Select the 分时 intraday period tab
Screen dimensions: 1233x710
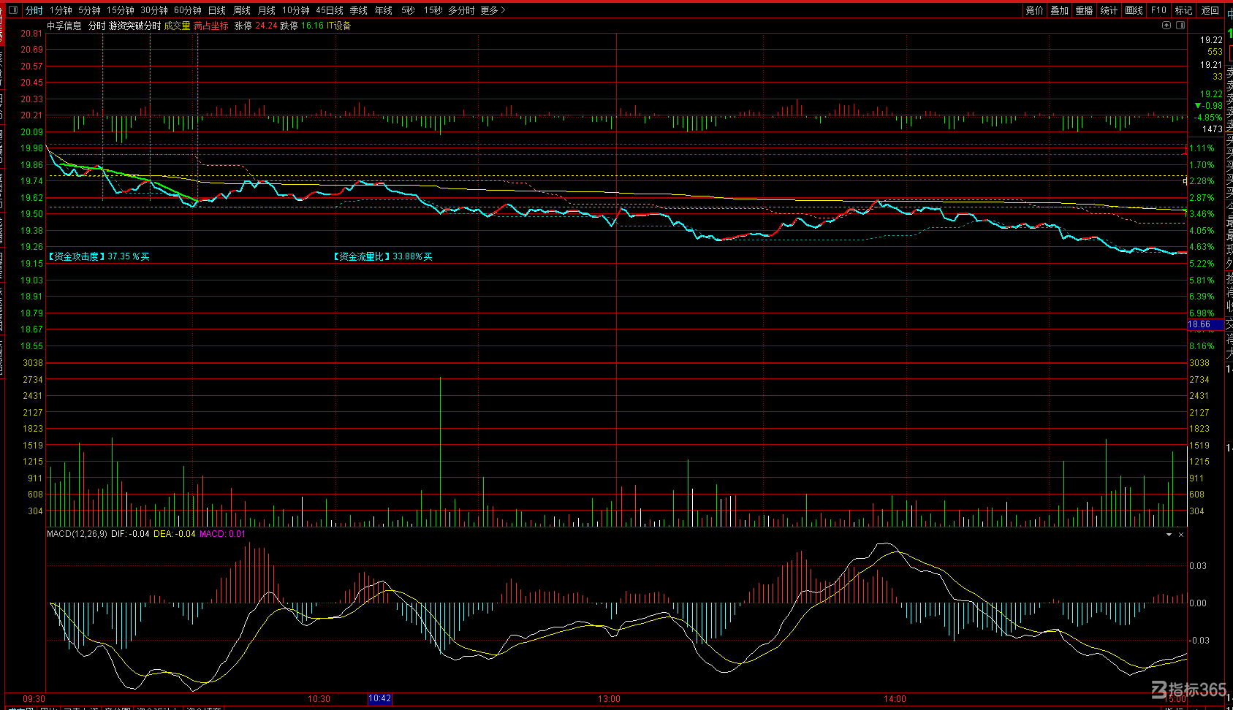tap(34, 10)
